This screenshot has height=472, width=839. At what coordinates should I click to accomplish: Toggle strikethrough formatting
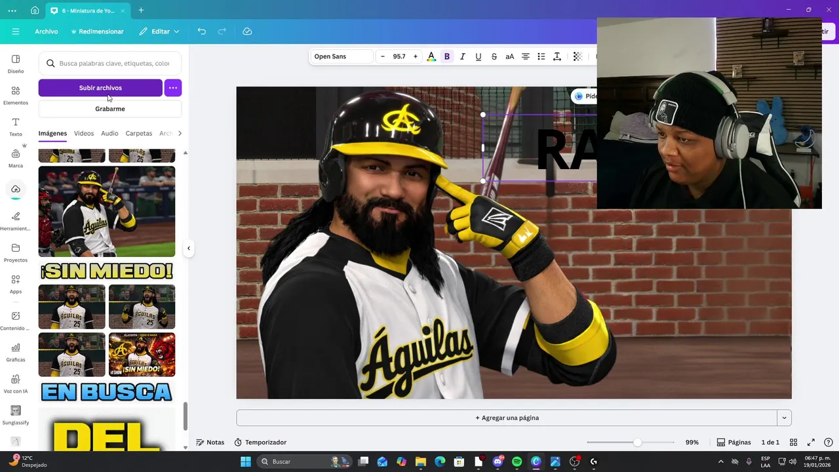[494, 56]
